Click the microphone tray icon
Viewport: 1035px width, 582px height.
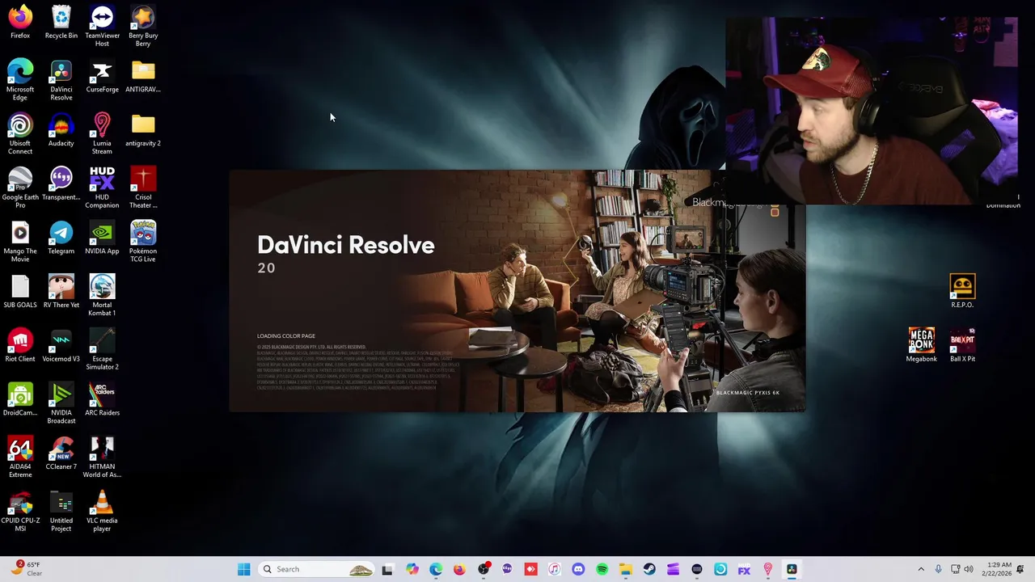click(938, 569)
